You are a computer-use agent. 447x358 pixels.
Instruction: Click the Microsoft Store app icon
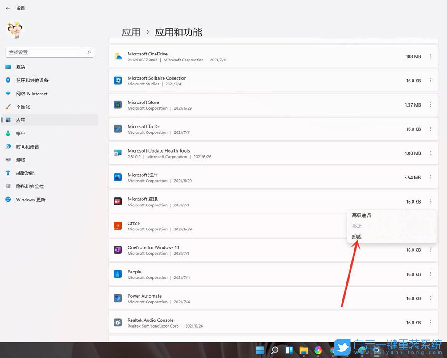(118, 105)
